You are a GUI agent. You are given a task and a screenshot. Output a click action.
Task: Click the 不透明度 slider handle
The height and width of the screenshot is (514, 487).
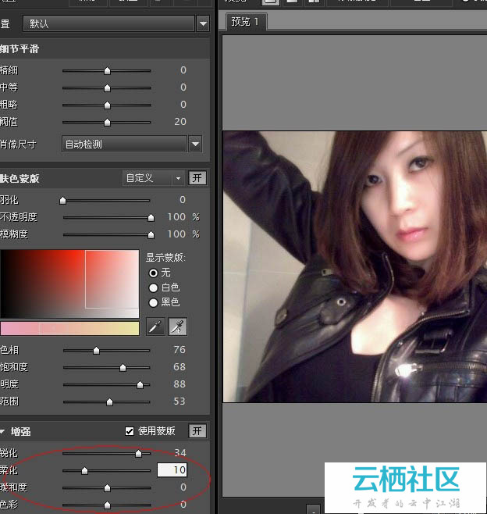(x=151, y=217)
